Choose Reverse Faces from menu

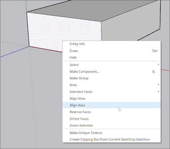[112, 112]
